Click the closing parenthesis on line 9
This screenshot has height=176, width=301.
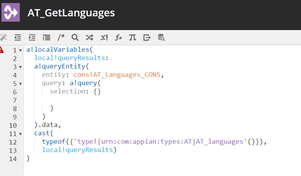[44, 117]
